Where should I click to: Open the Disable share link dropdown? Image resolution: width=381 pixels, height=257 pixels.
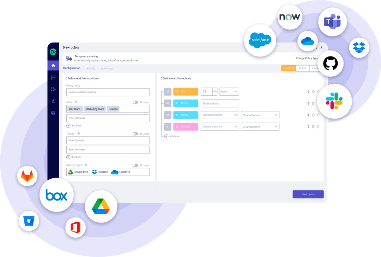point(220,127)
